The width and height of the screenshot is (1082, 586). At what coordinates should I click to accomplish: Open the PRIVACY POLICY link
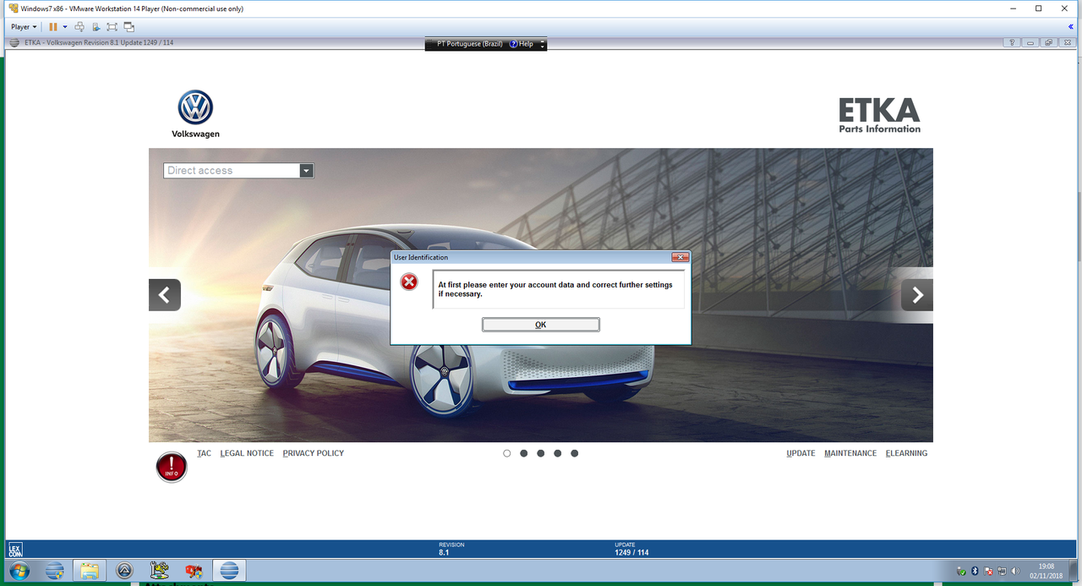pos(314,453)
